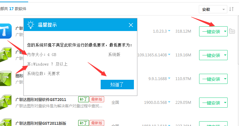
Task: Expand install options arrow for 119.16M row
Action: tap(225, 55)
